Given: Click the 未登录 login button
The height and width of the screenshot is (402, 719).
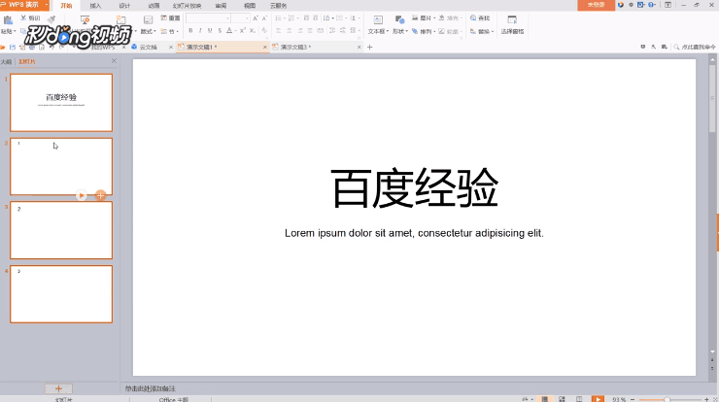Looking at the screenshot, I should click(596, 5).
